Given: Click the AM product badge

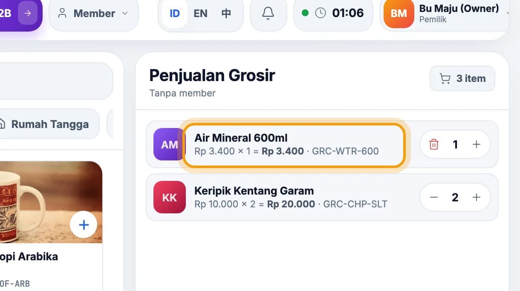Looking at the screenshot, I should point(169,144).
